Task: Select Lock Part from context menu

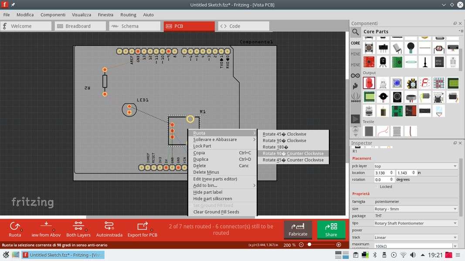Action: click(202, 146)
